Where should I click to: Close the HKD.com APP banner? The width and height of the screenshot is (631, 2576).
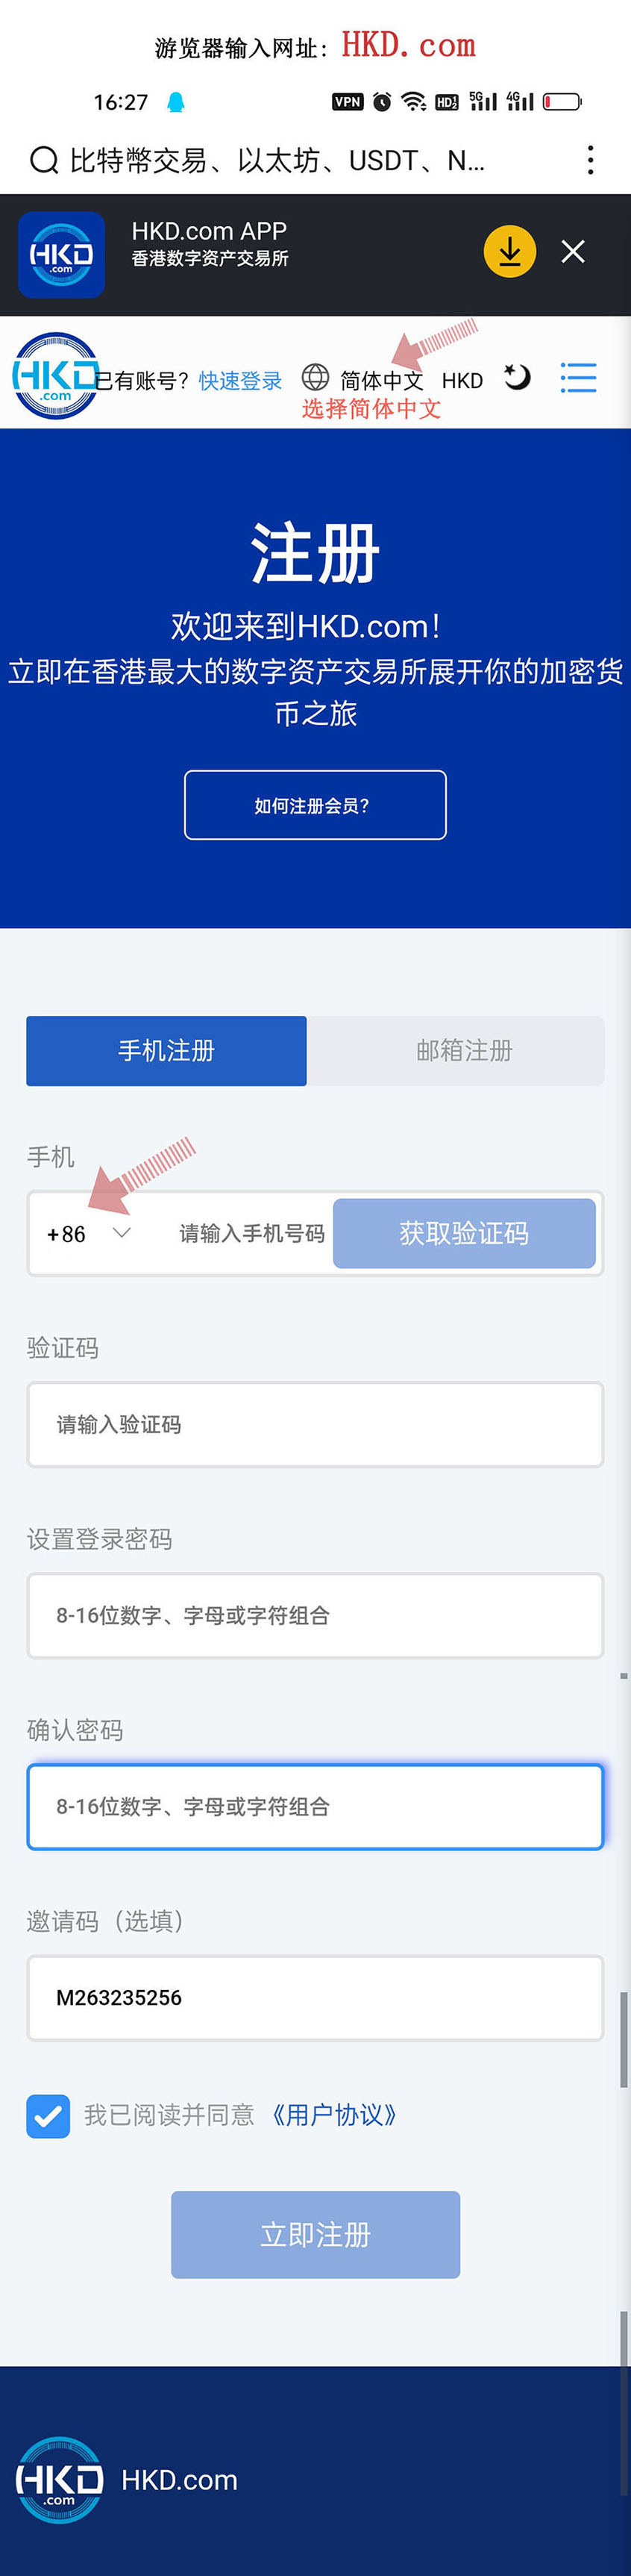pos(573,252)
